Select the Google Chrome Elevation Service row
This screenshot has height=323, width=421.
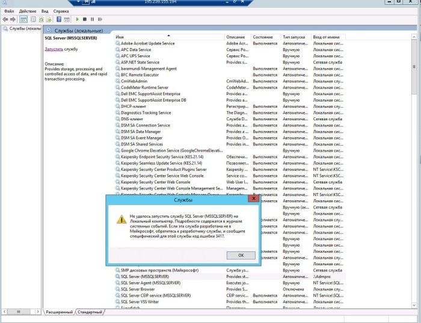click(x=230, y=150)
